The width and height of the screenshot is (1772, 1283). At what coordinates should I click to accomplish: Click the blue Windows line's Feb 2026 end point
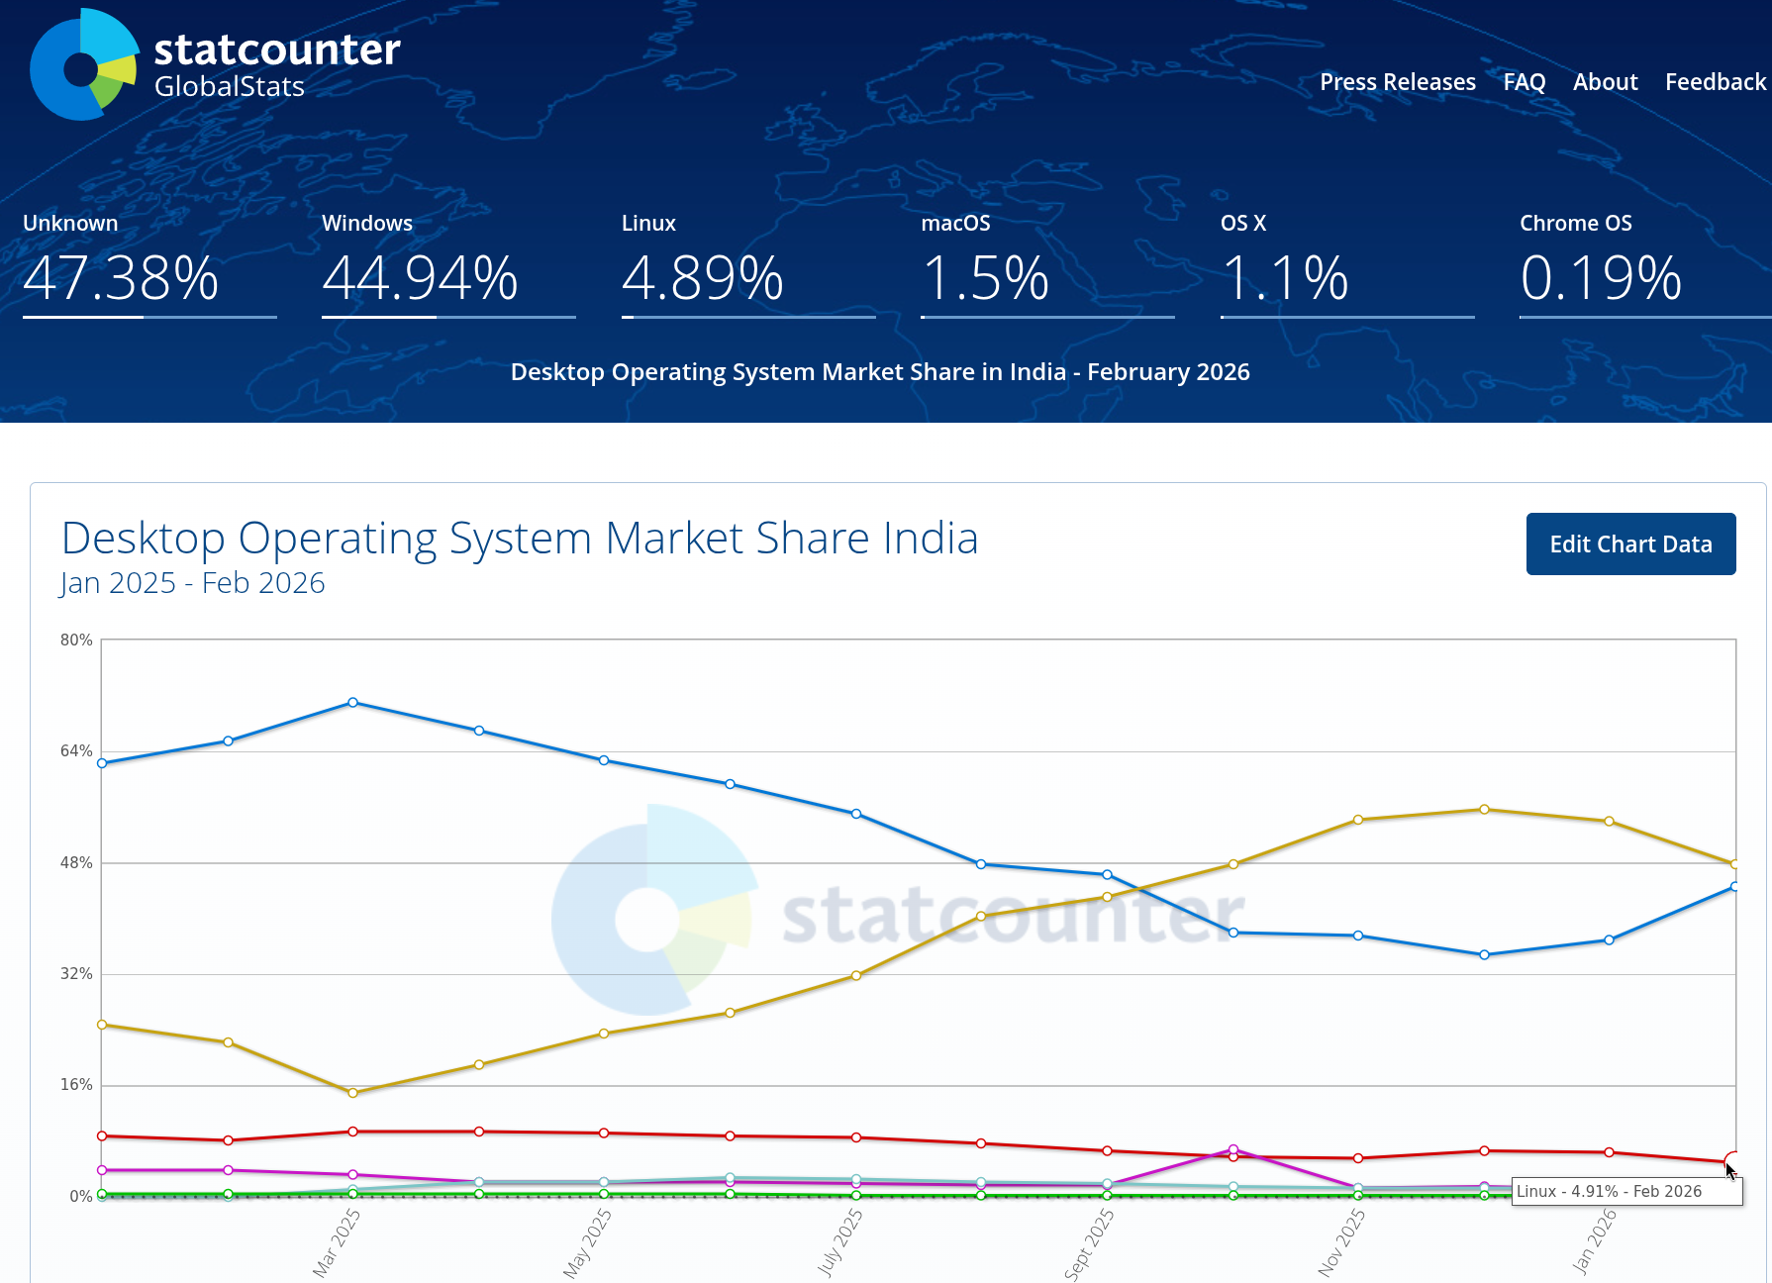tap(1734, 887)
